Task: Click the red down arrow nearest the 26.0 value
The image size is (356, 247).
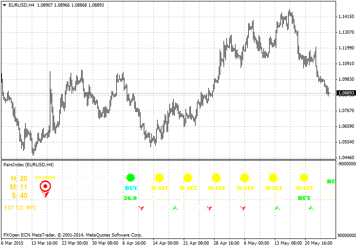Action: [x=141, y=208]
